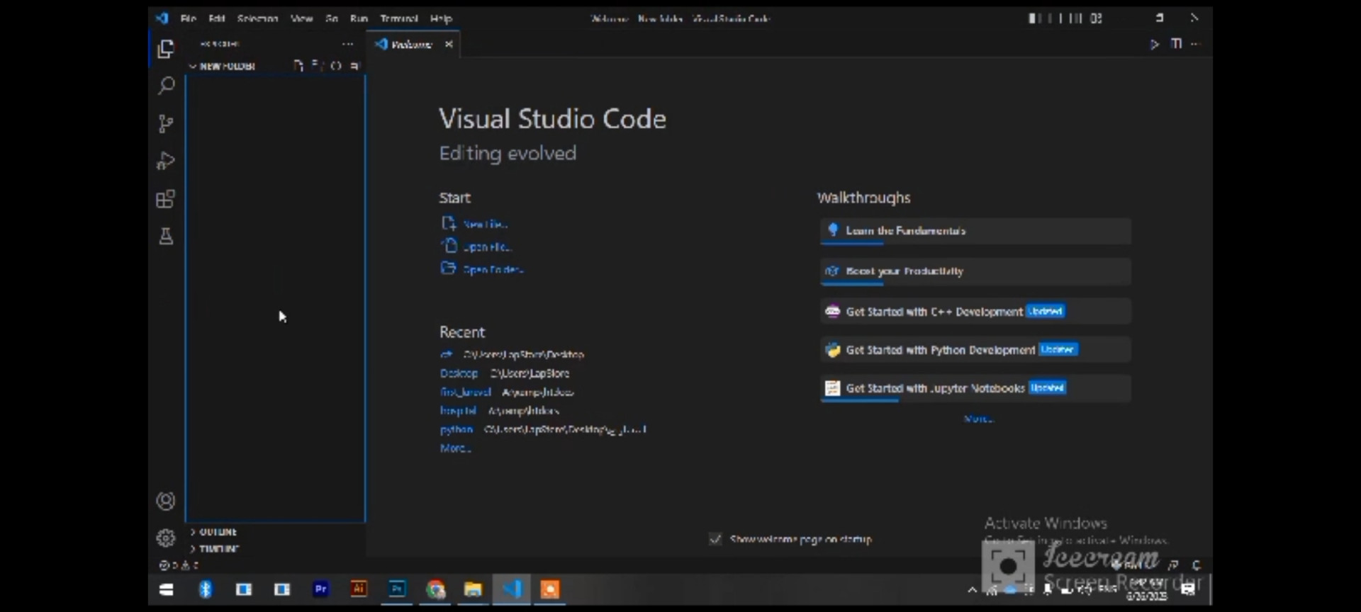Viewport: 1361px width, 612px height.
Task: Open editor More Actions ellipsis
Action: click(1196, 44)
